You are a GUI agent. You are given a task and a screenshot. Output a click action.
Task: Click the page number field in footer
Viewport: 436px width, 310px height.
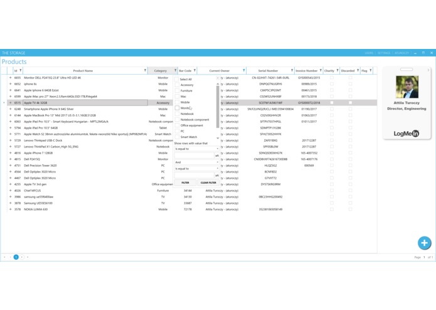point(424,257)
